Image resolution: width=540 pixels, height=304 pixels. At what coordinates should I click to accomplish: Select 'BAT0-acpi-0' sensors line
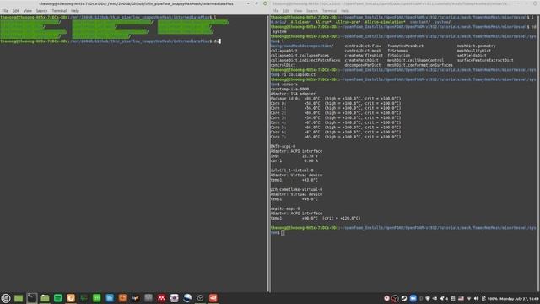[283, 146]
